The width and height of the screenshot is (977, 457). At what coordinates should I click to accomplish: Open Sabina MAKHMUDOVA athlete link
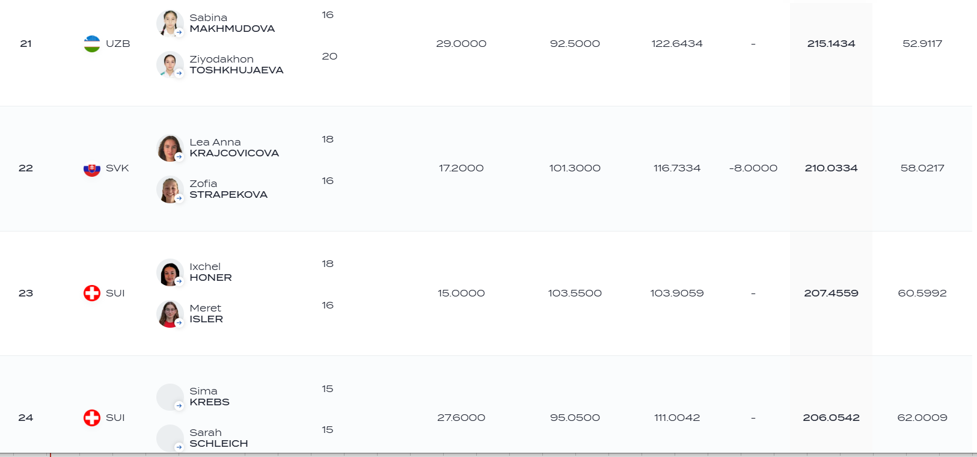(x=232, y=23)
